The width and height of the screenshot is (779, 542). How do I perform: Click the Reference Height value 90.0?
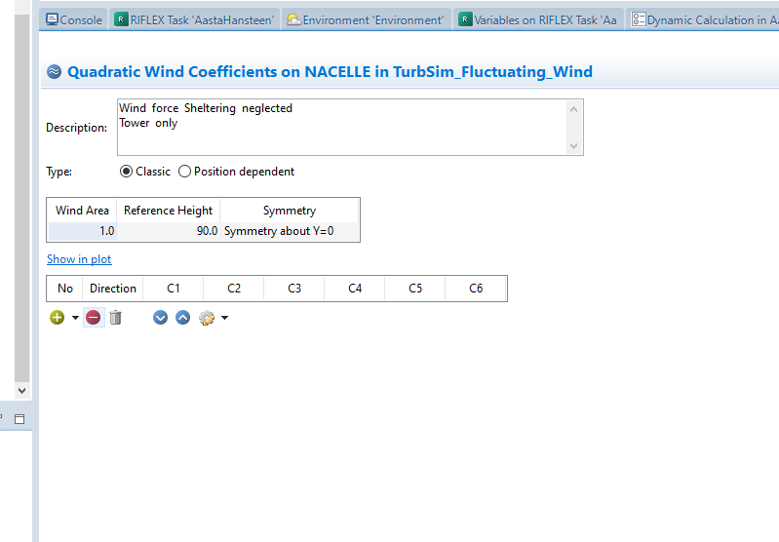coord(169,231)
